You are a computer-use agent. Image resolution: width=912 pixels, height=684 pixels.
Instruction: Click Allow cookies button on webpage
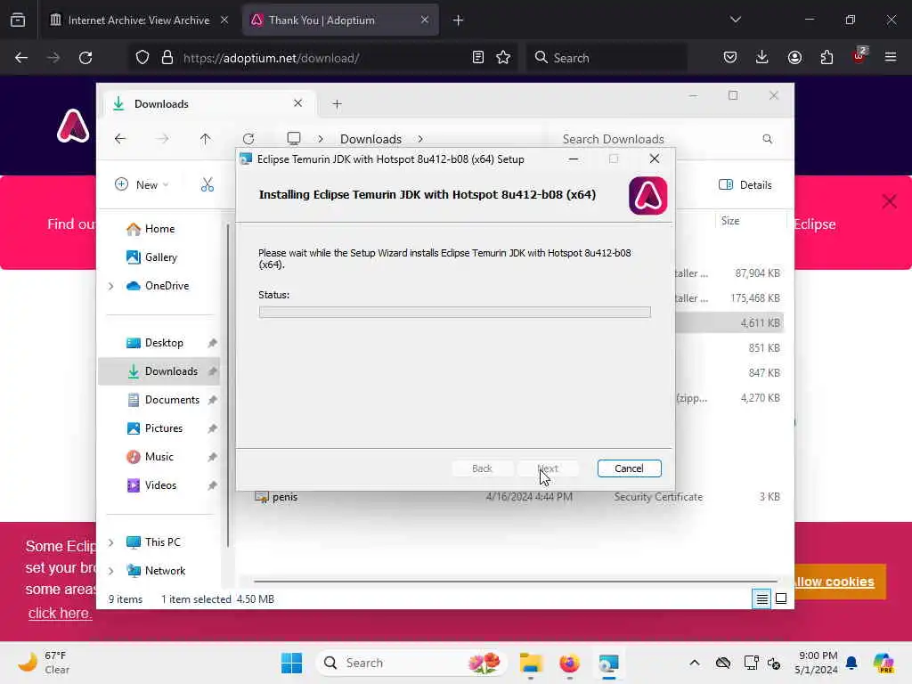tap(839, 582)
